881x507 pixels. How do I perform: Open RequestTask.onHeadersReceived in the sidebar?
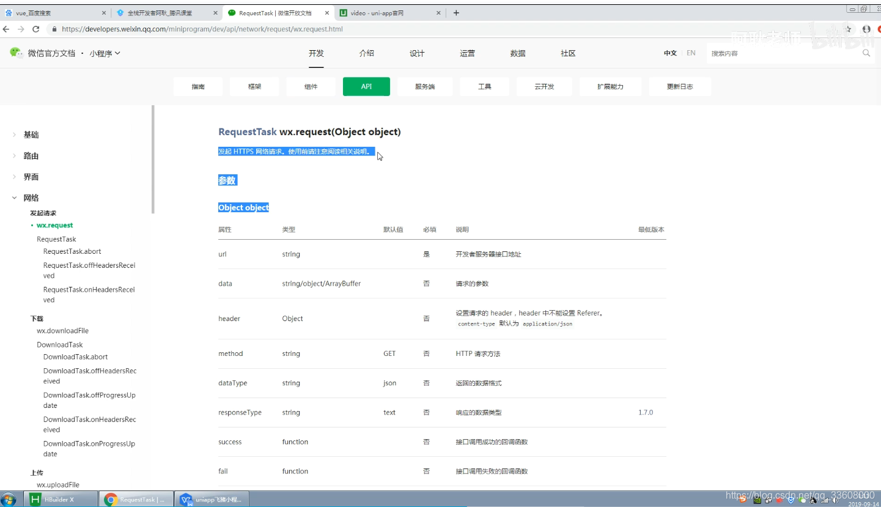point(89,295)
